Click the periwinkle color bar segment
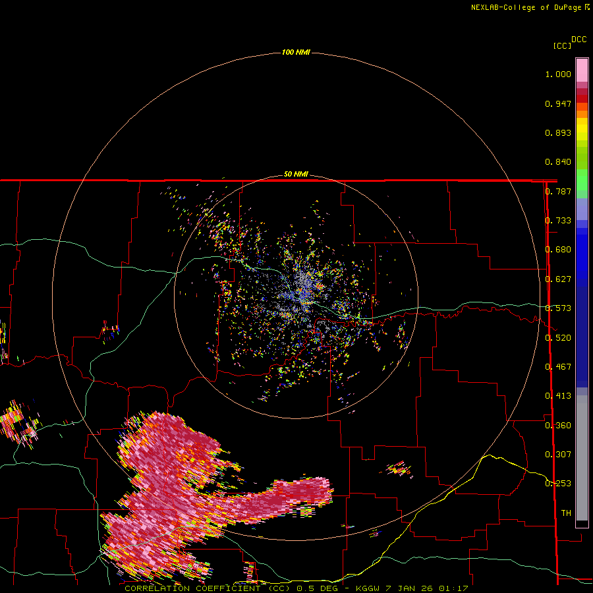 coord(582,209)
